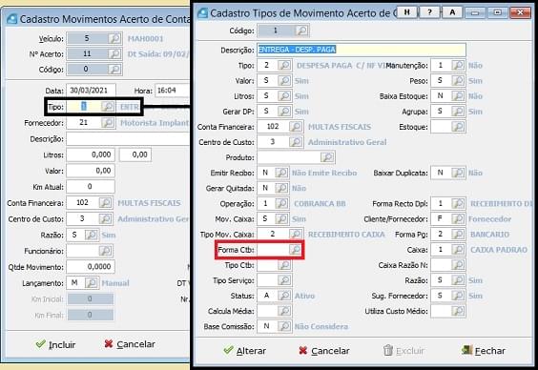Image resolution: width=538 pixels, height=370 pixels.
Task: Click the Forma Ctb input field
Action: (x=273, y=249)
